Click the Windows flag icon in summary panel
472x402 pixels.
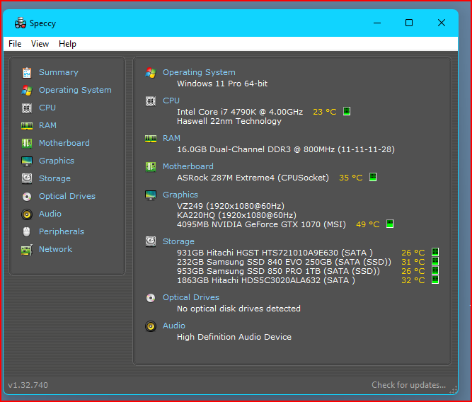click(x=151, y=73)
